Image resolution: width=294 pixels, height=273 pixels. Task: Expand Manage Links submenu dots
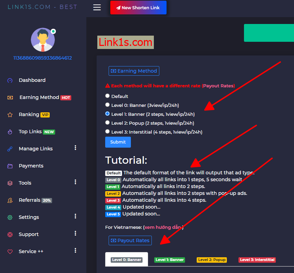point(75,148)
